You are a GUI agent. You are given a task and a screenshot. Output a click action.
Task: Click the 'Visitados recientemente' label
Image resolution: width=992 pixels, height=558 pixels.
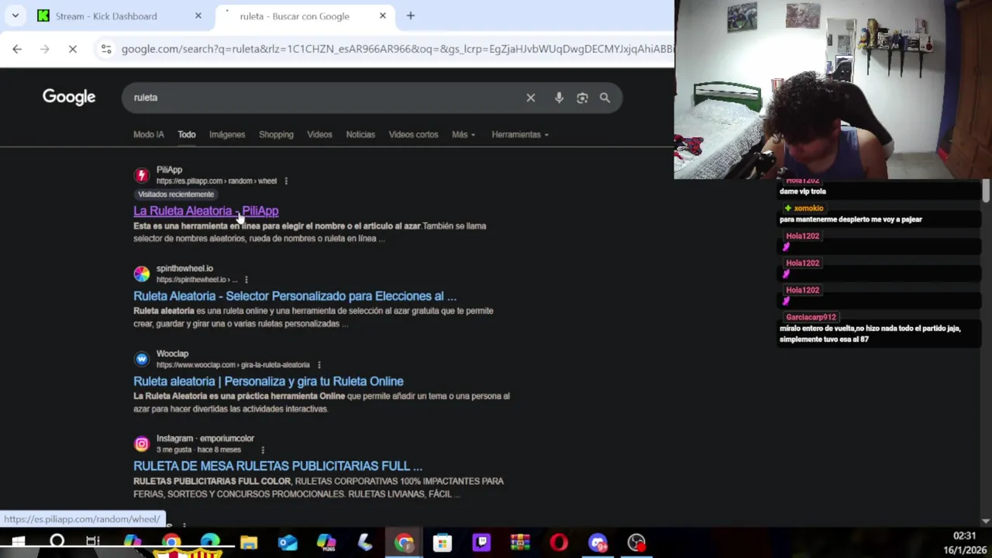tap(176, 195)
